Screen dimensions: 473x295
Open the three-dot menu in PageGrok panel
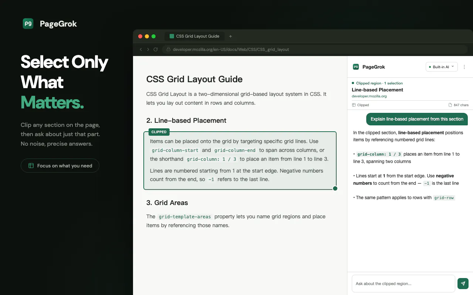(x=465, y=67)
